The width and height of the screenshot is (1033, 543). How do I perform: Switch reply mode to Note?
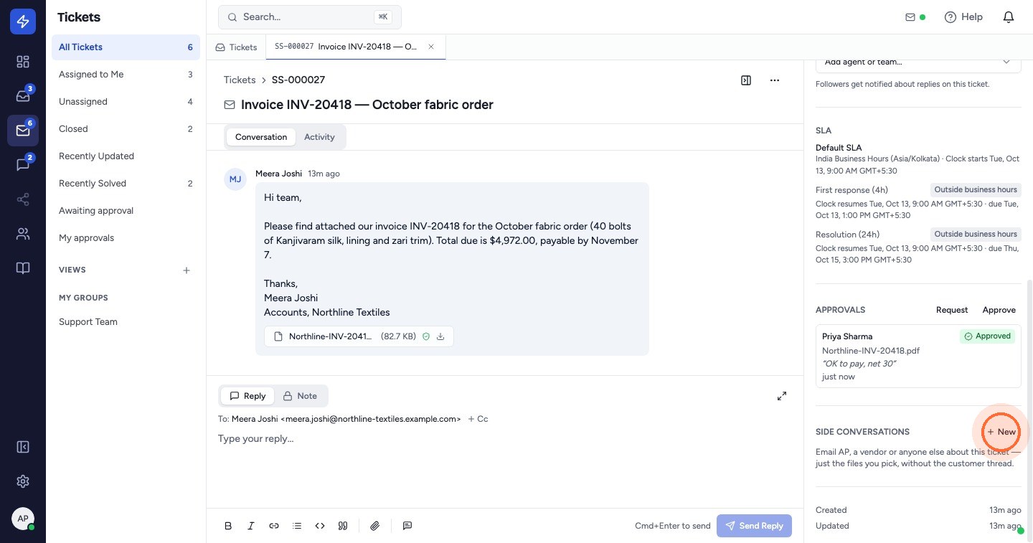pos(300,396)
